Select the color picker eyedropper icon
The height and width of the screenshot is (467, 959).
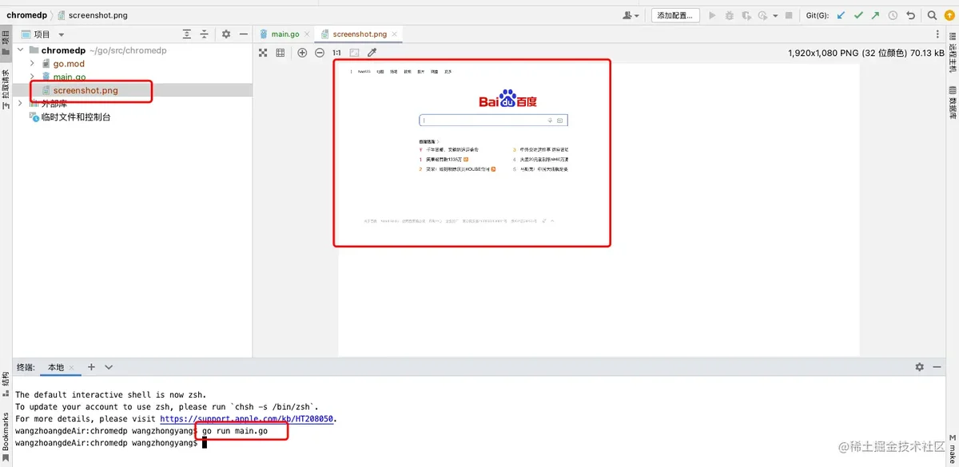pos(372,53)
